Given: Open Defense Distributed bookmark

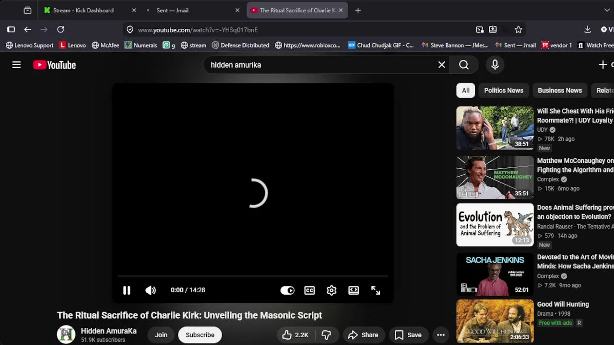Looking at the screenshot, I should (240, 45).
